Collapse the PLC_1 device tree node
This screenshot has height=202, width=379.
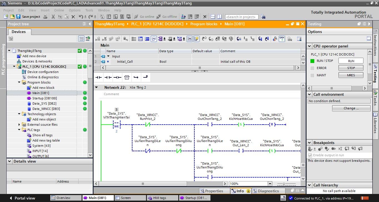click(14, 67)
